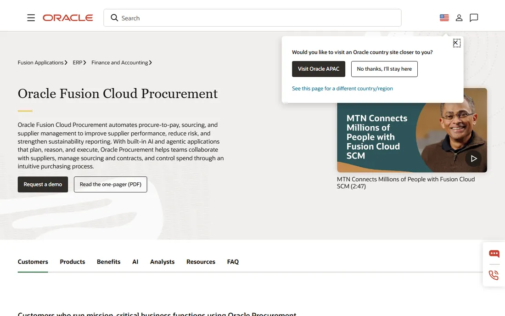Viewport: 505px width, 316px height.
Task: Click MTN Connects Millions video caption
Action: [x=406, y=183]
